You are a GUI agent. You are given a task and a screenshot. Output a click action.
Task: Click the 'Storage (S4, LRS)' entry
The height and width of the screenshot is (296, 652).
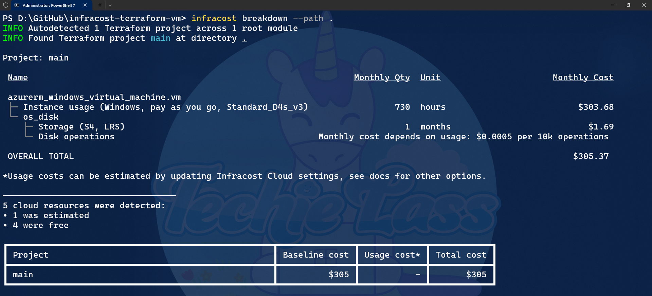click(x=81, y=127)
